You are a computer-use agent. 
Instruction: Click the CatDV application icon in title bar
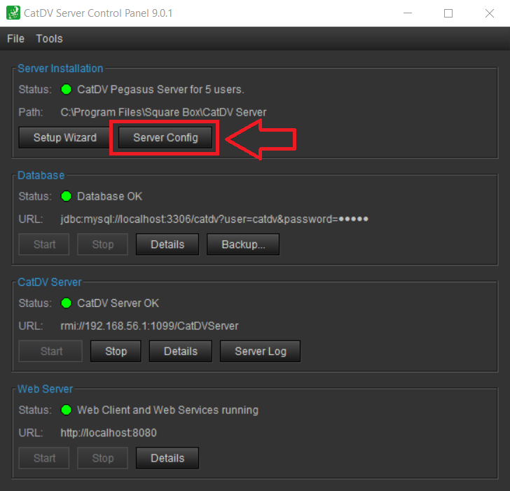pos(13,13)
